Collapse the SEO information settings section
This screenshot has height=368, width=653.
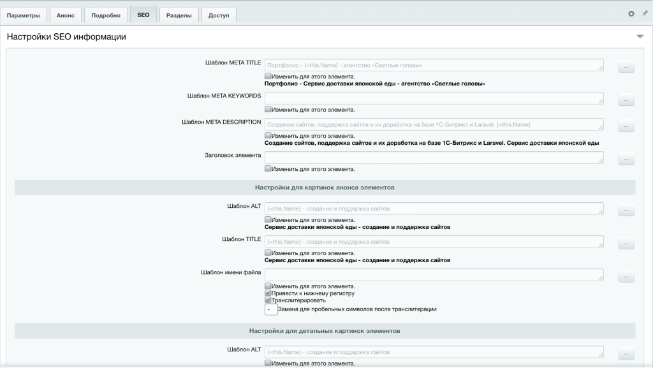[x=640, y=36]
